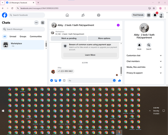
Task: Click the Facebook logo
Action: 5,15
